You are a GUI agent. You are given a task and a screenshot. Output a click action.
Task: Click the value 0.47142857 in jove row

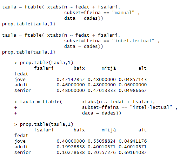click(x=71, y=80)
